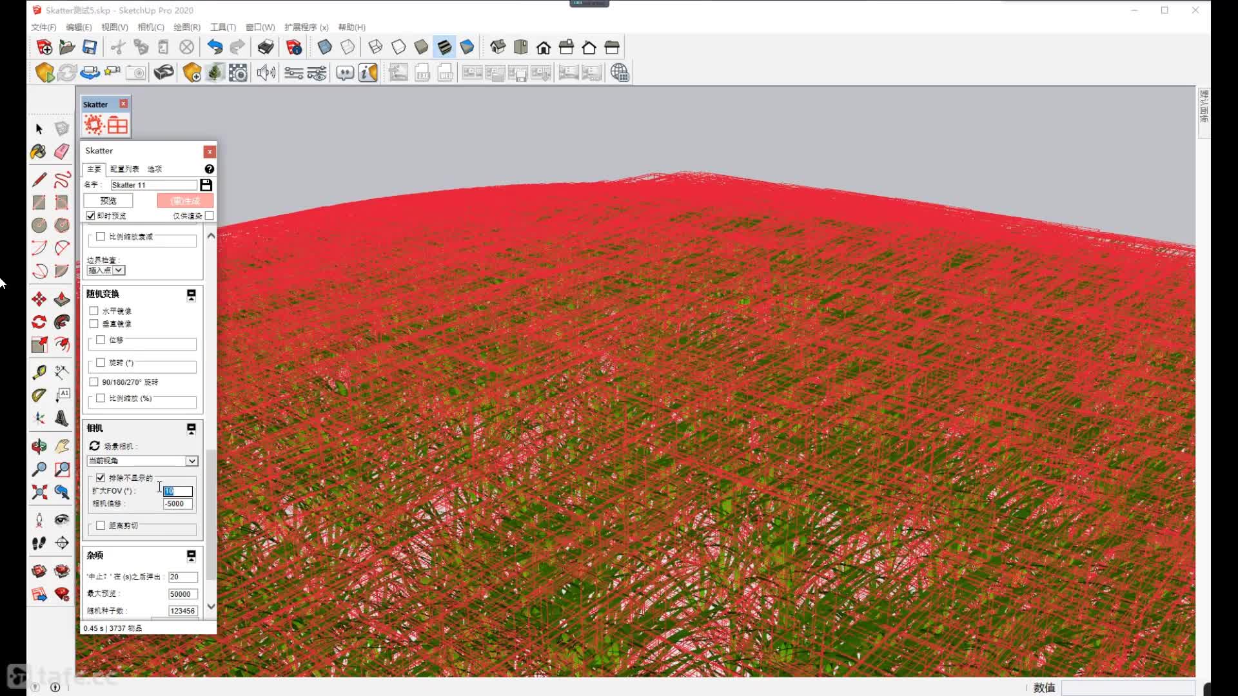Collapse the 杂项 section

(x=192, y=556)
